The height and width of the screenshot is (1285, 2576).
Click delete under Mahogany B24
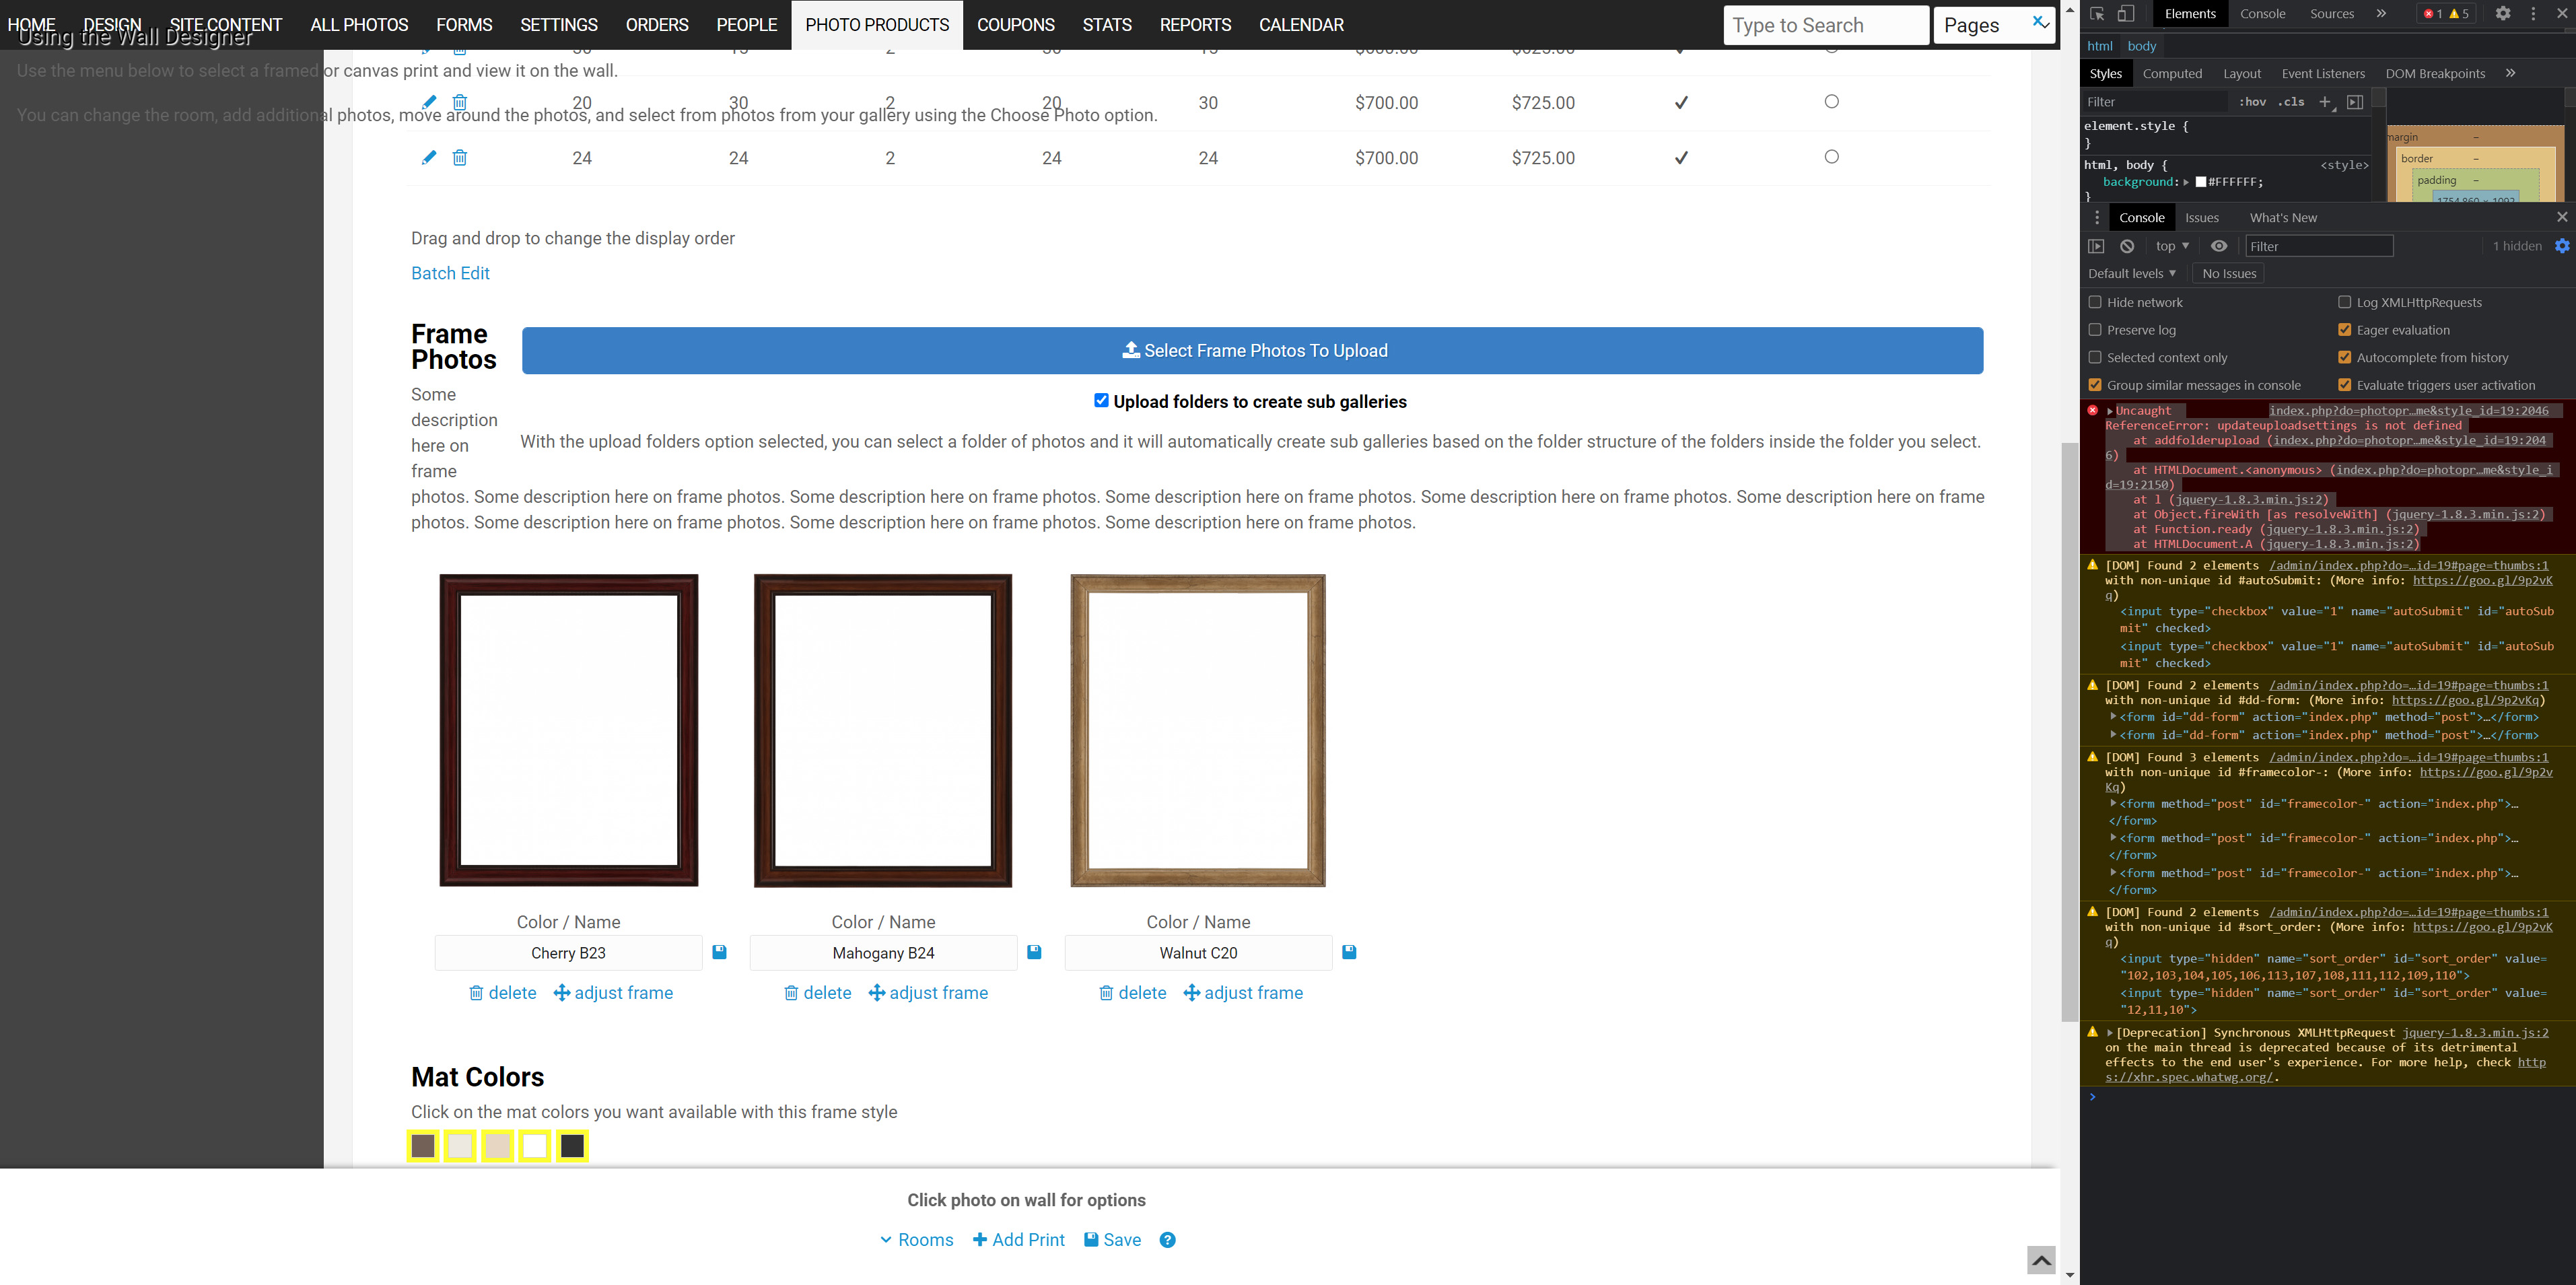click(818, 992)
